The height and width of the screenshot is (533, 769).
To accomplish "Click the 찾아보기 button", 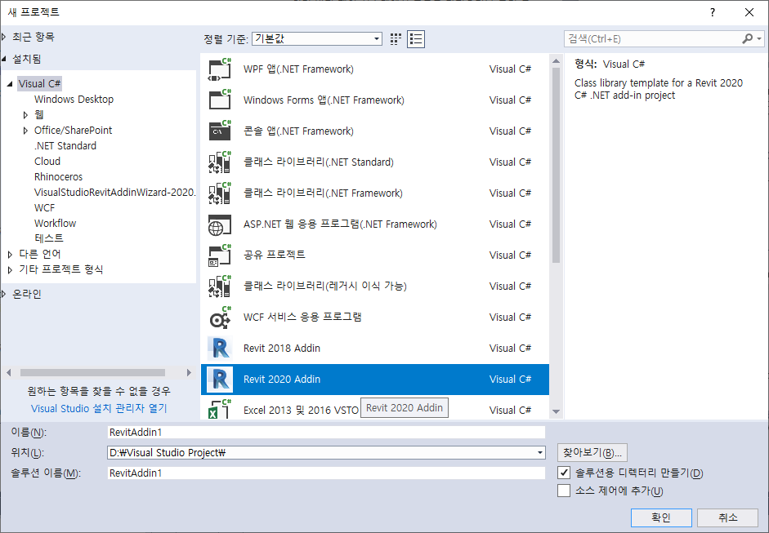I will (591, 452).
